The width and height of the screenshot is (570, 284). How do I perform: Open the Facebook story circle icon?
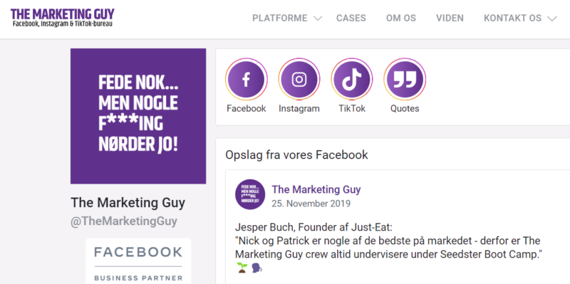[x=246, y=79]
